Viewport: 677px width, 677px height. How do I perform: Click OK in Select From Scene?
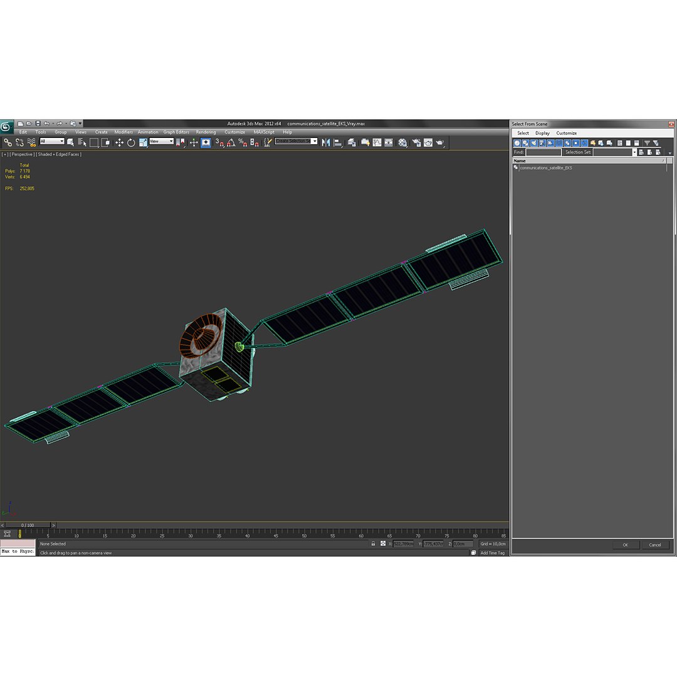[625, 545]
